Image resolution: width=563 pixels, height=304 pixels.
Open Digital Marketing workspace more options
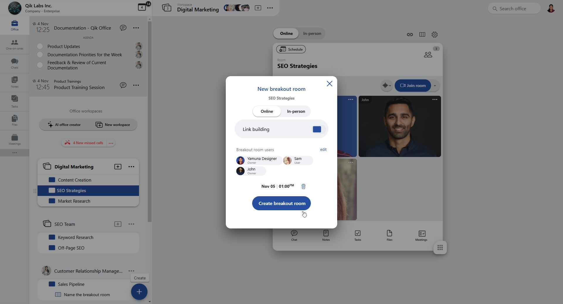pos(131,167)
